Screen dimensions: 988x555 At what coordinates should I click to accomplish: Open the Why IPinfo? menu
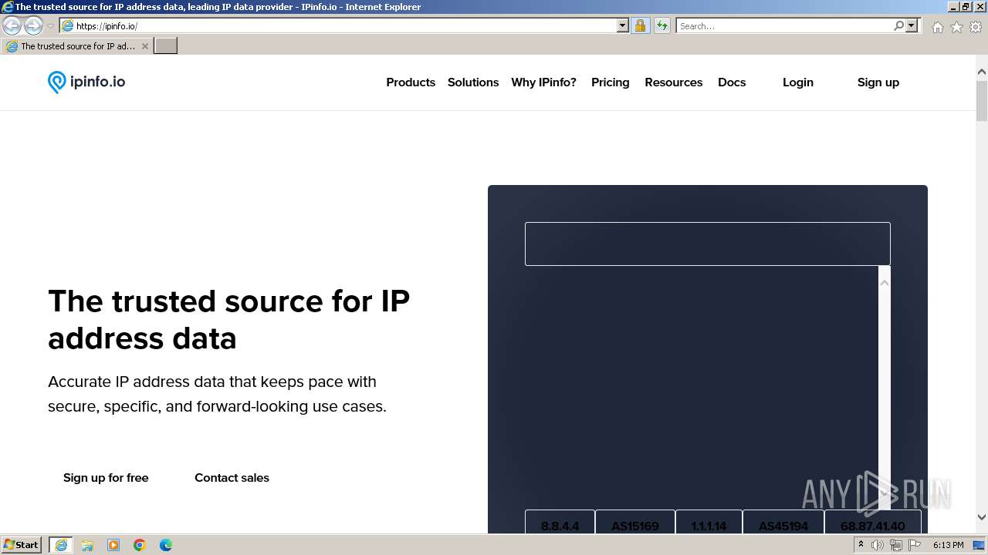point(543,82)
